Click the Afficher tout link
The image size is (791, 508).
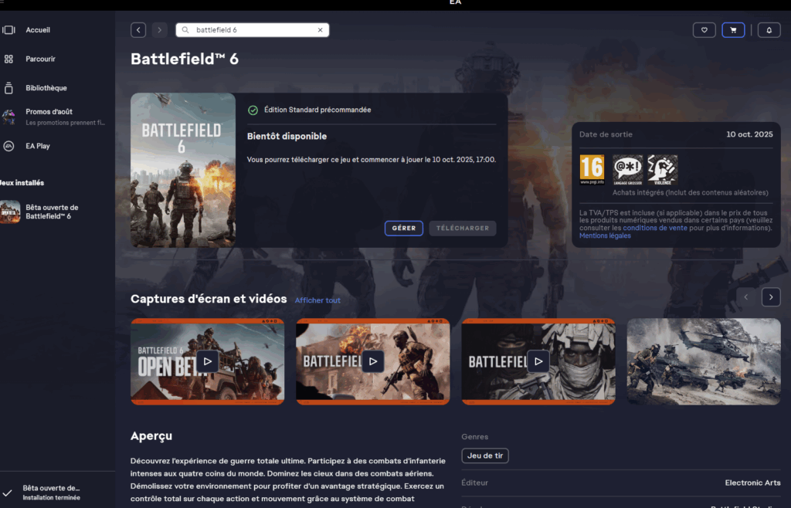317,300
